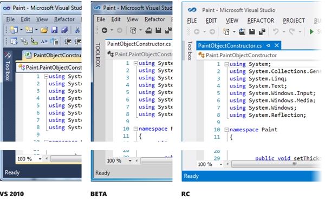Viewport: 325px width, 201px height.
Task: Click the Cut scissors icon in VS 2010 toolbar
Action: pyautogui.click(x=77, y=30)
